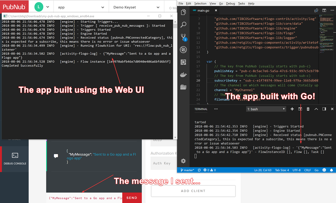Click the split editor icon
Image resolution: width=336 pixels, height=203 pixels.
pyautogui.click(x=324, y=10)
